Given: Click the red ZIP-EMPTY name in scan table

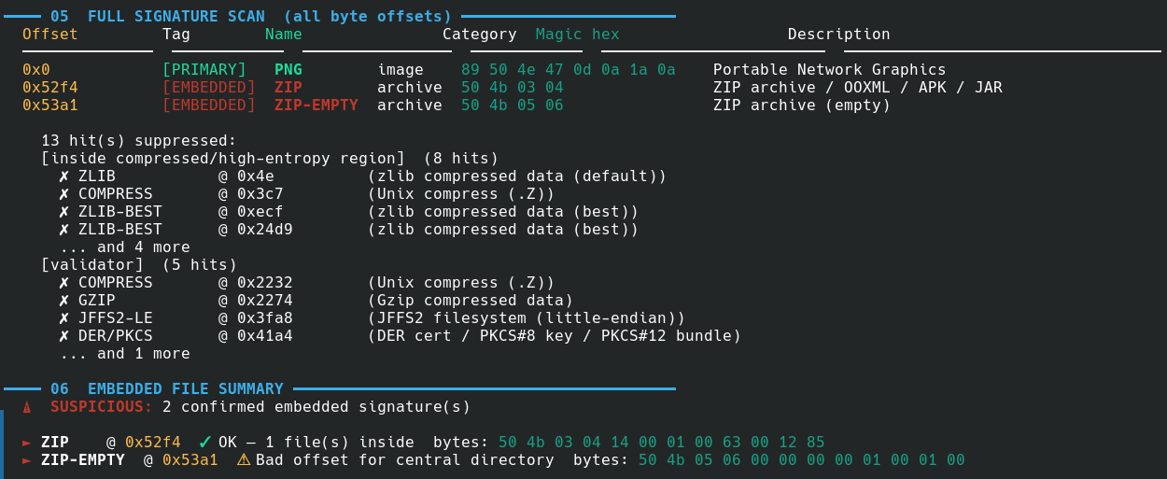Looking at the screenshot, I should (316, 106).
